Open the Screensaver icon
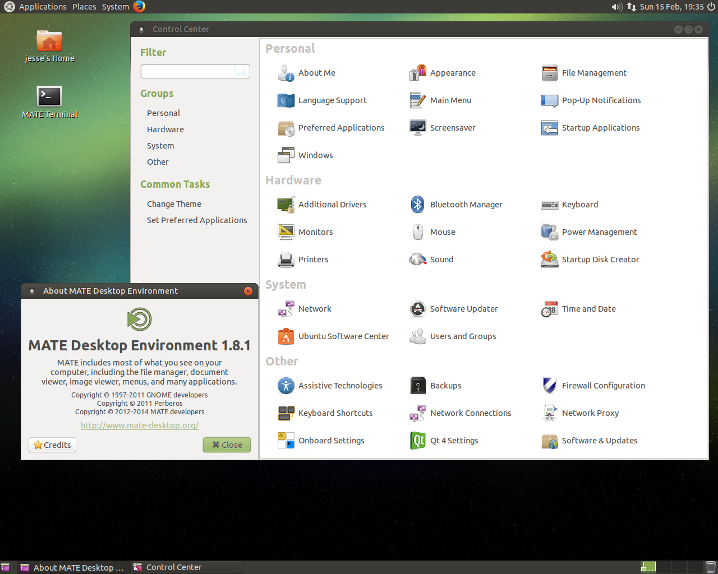 (418, 128)
